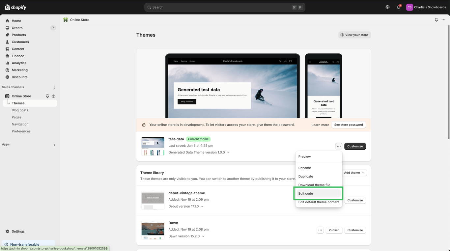Open the ellipsis menu in the page header
Image resolution: width=450 pixels, height=251 pixels.
[443, 20]
